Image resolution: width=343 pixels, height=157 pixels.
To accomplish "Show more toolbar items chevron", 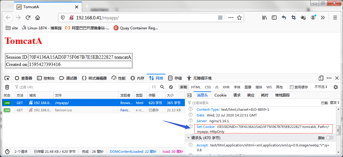I will click(323, 18).
